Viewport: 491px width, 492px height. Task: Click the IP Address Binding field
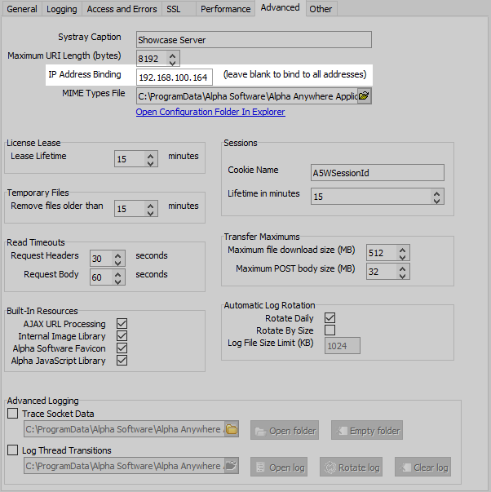point(175,77)
